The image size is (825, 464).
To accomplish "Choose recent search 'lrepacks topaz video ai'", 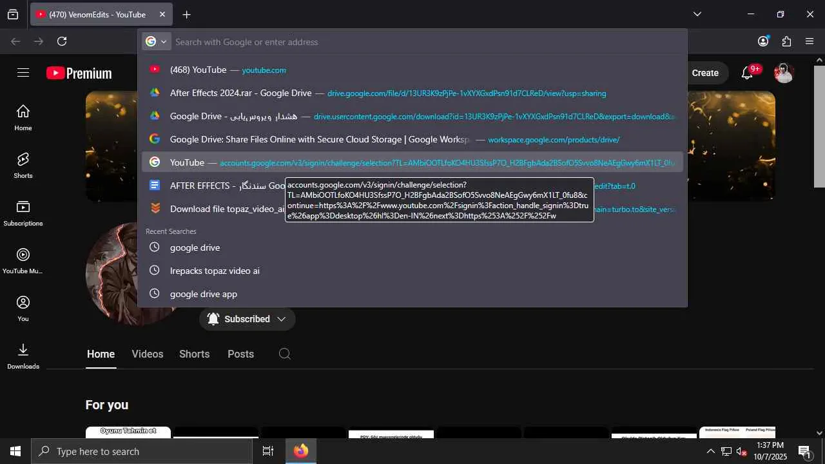I will [x=412, y=271].
